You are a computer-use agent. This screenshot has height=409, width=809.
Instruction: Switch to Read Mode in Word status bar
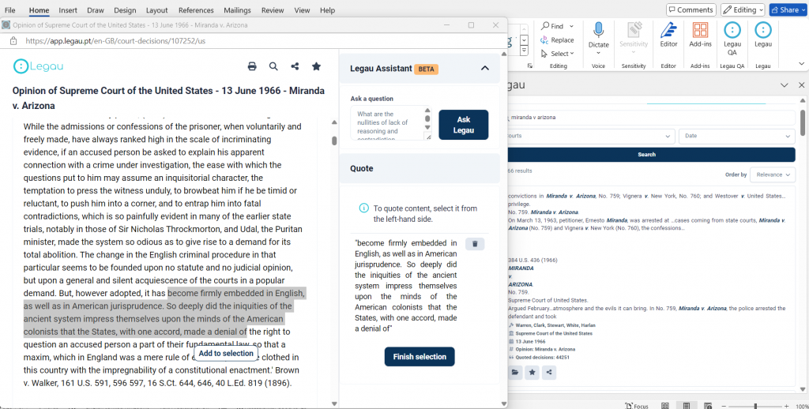tap(665, 406)
